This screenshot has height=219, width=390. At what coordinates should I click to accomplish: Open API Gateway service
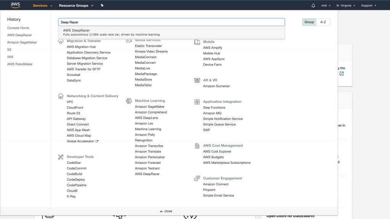click(76, 119)
